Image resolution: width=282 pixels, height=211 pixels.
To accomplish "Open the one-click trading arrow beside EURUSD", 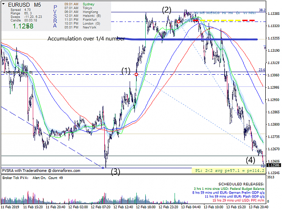I will tap(4, 4).
